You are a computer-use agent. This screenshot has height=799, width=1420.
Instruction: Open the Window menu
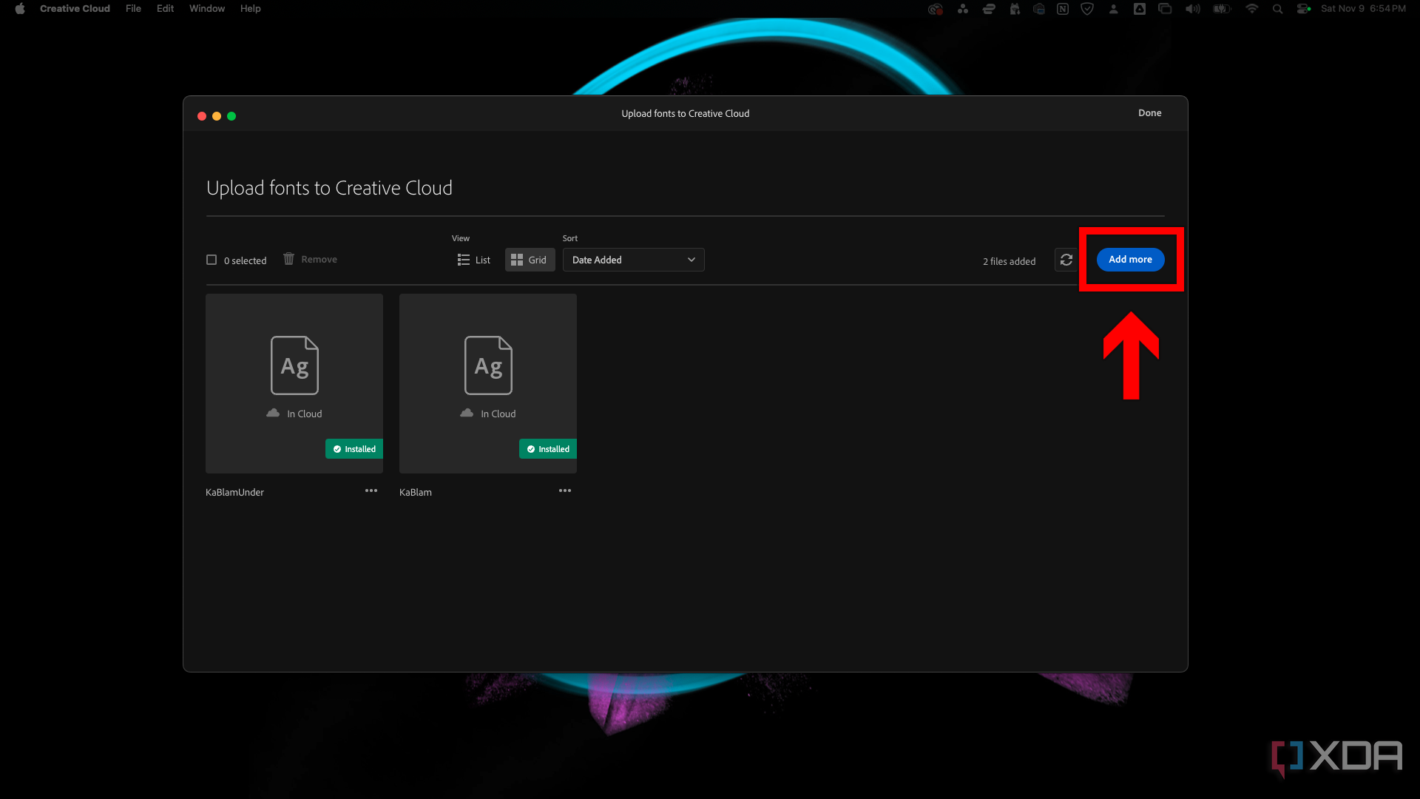click(x=207, y=9)
